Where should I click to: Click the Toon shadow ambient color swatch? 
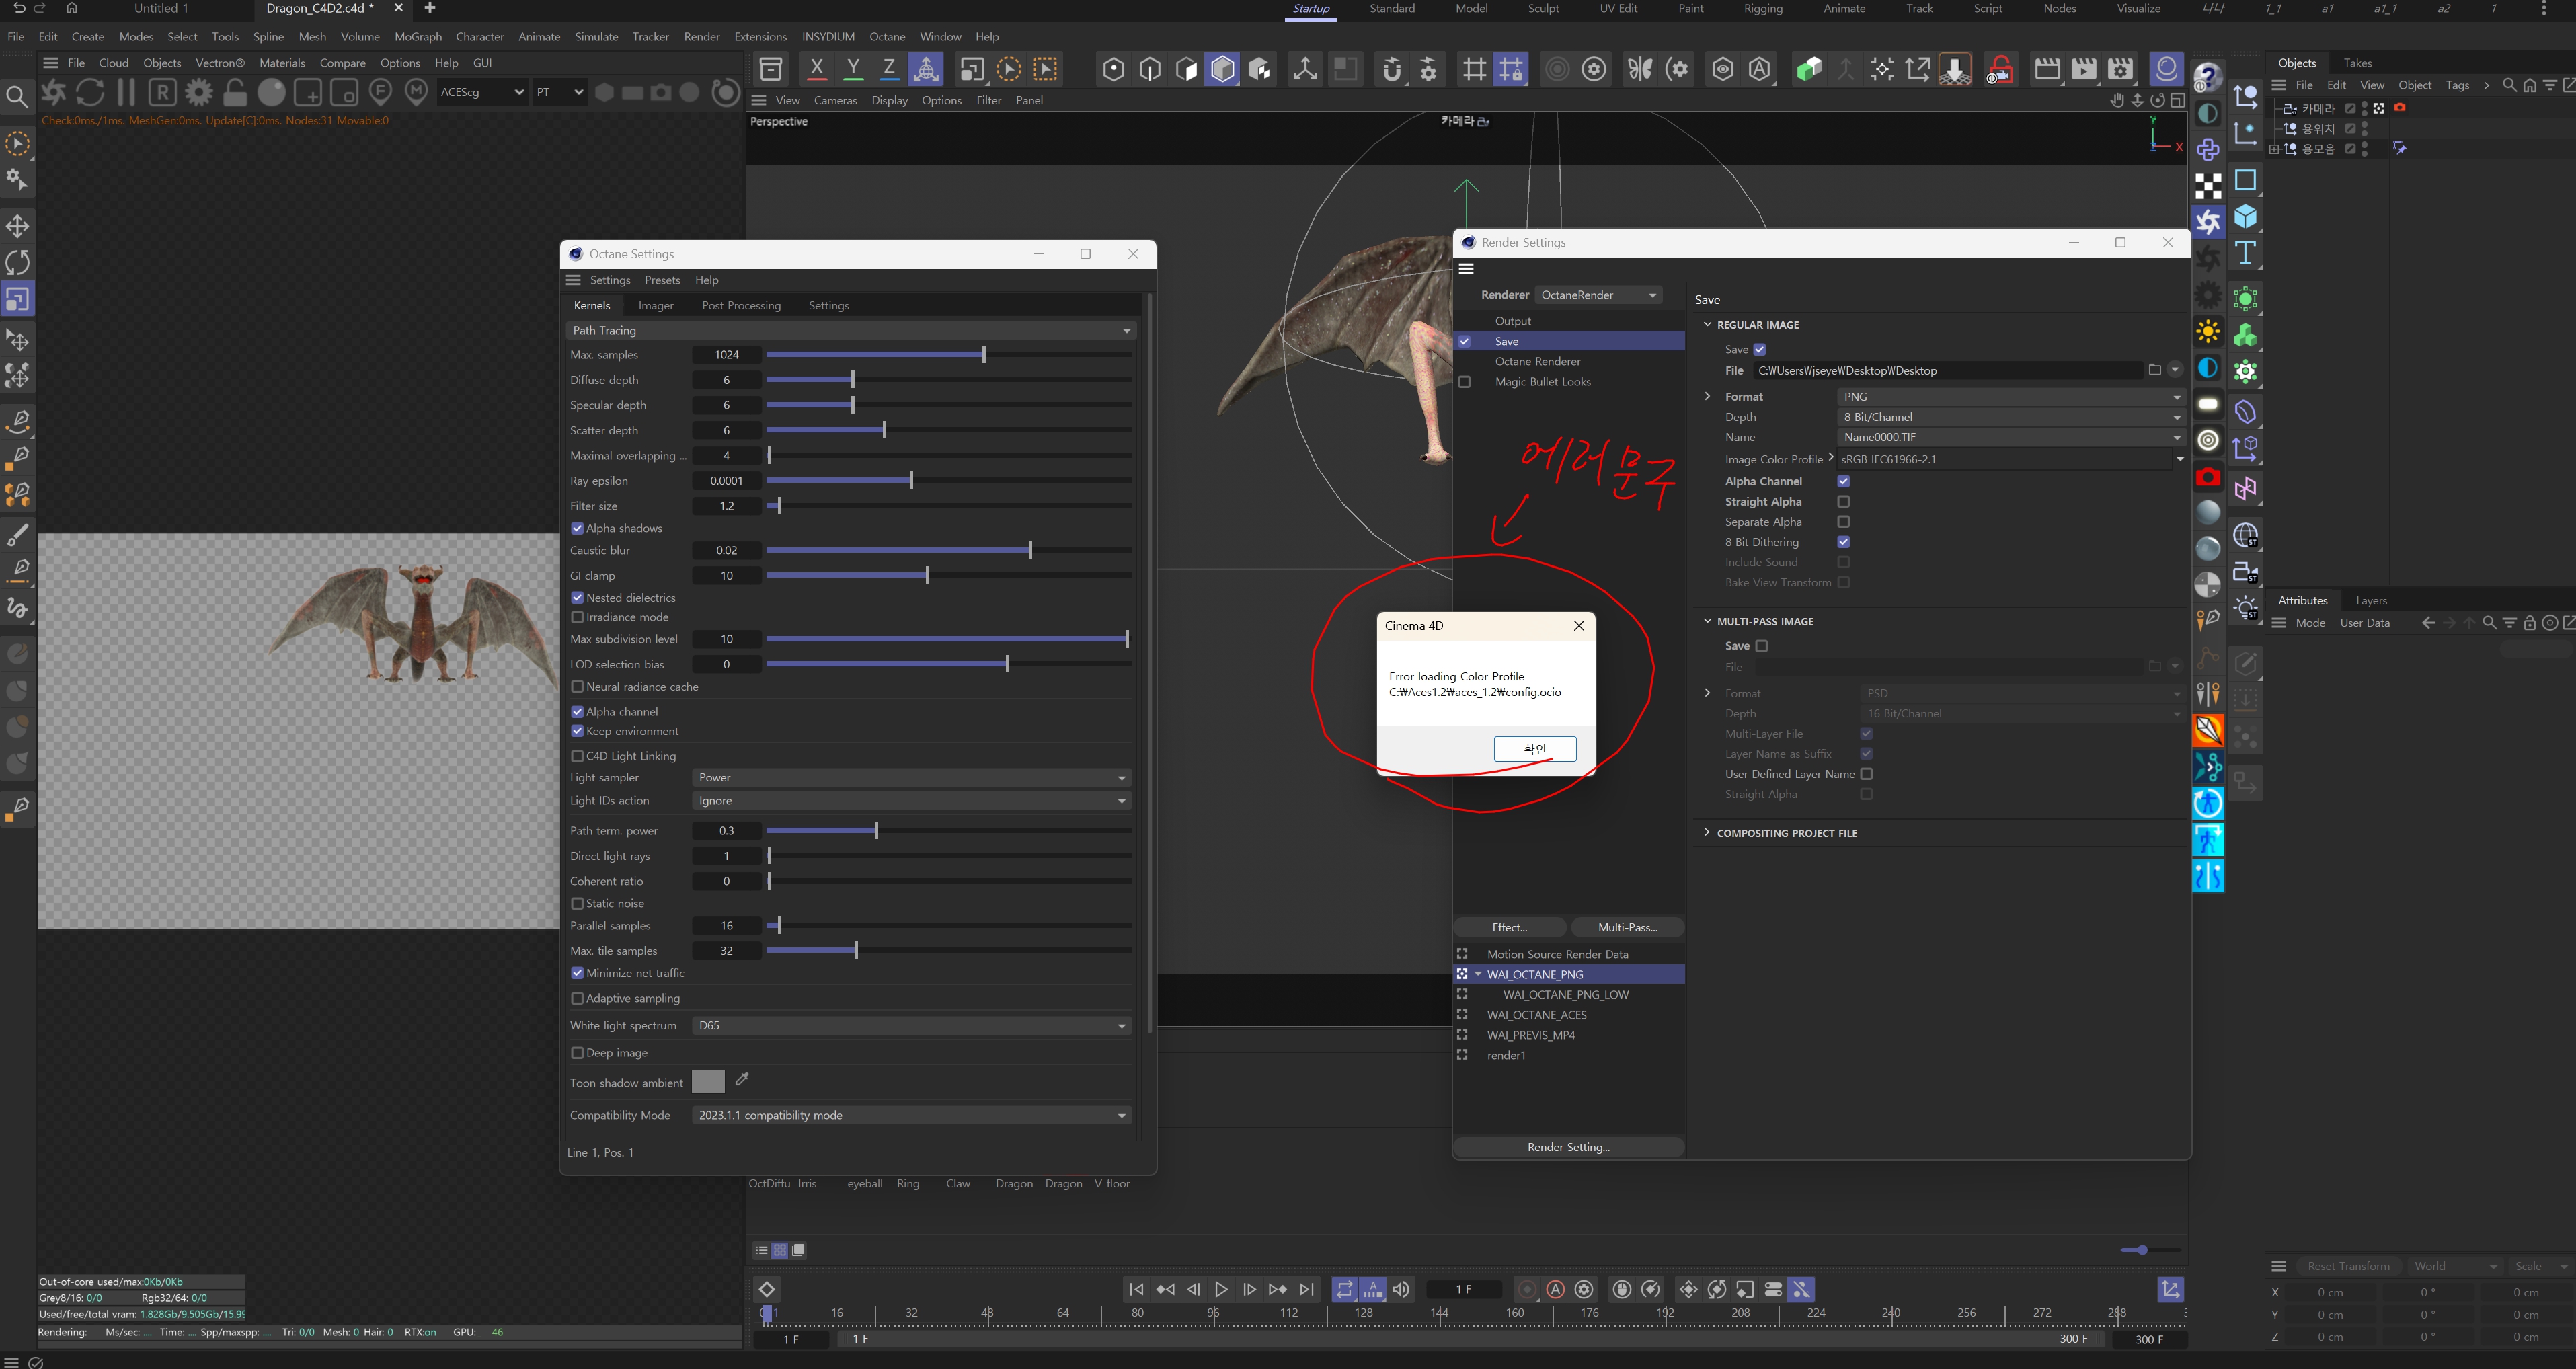pyautogui.click(x=707, y=1082)
